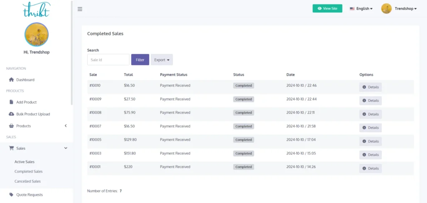The image size is (427, 203).
Task: Open Details for sale #10010
Action: point(370,87)
